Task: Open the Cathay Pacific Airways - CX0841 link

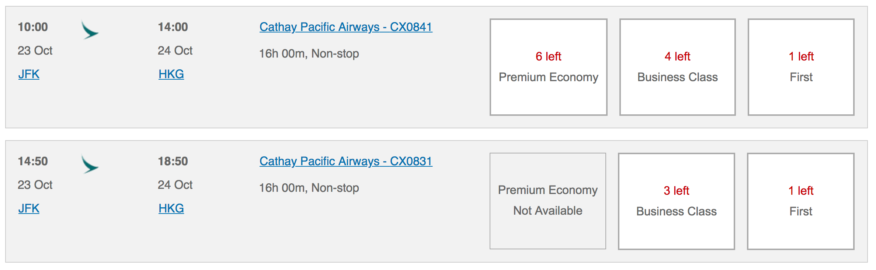Action: tap(346, 27)
